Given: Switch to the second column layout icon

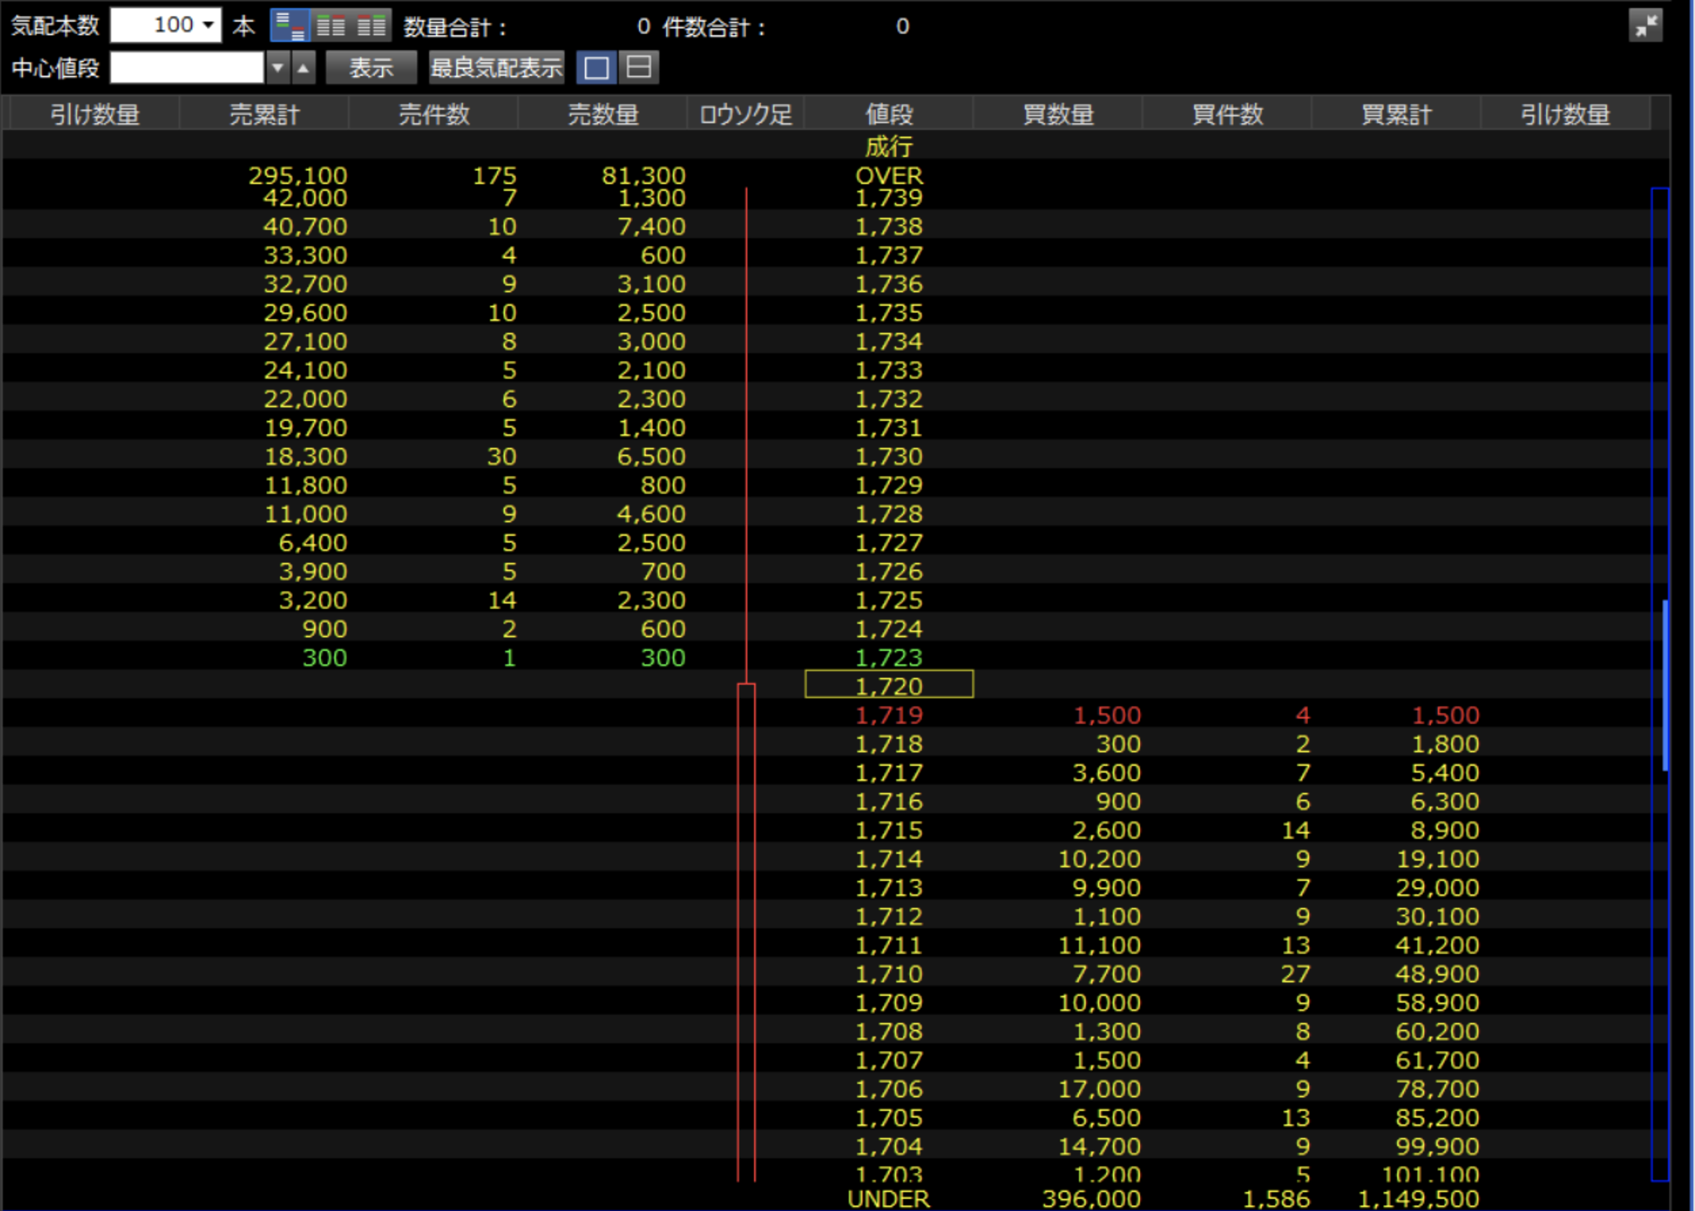Looking at the screenshot, I should tap(330, 26).
